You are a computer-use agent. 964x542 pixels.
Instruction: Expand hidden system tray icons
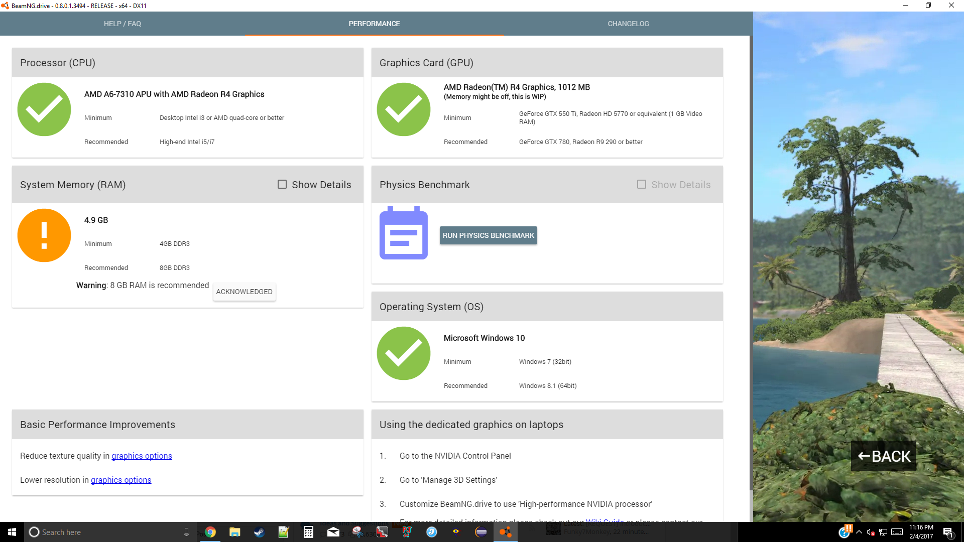point(859,532)
